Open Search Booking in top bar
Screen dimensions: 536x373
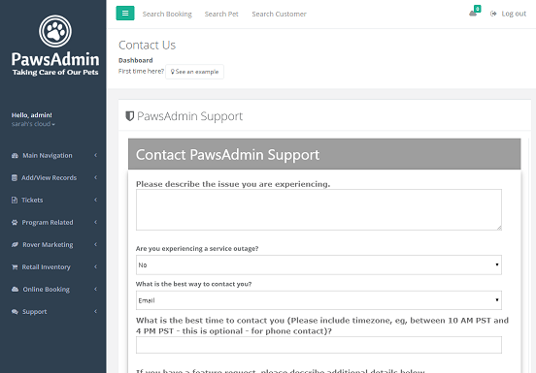click(x=167, y=14)
